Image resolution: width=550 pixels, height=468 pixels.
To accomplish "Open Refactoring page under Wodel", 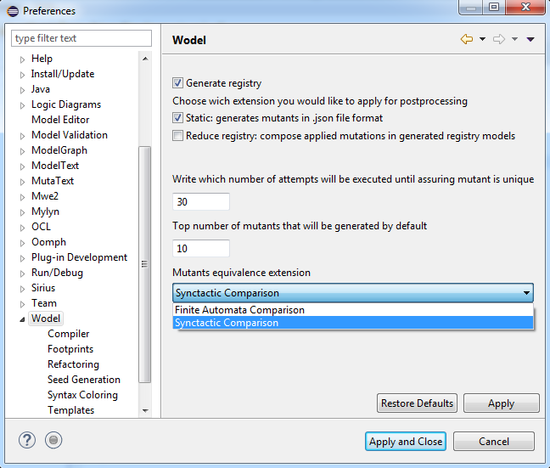I will 73,364.
